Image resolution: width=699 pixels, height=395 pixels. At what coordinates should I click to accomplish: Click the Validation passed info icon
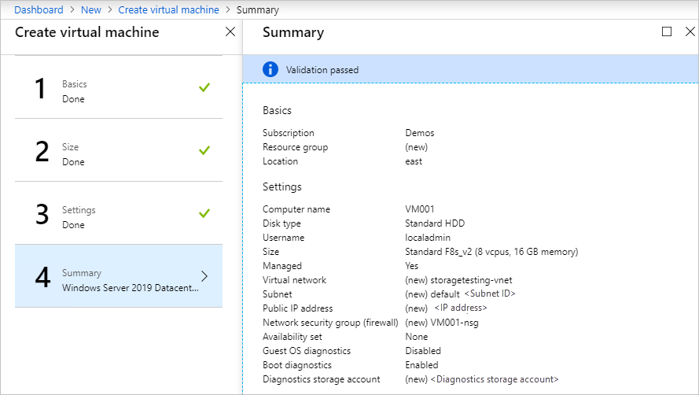[x=270, y=69]
